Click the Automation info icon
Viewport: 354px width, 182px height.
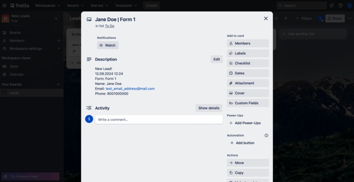pyautogui.click(x=266, y=136)
